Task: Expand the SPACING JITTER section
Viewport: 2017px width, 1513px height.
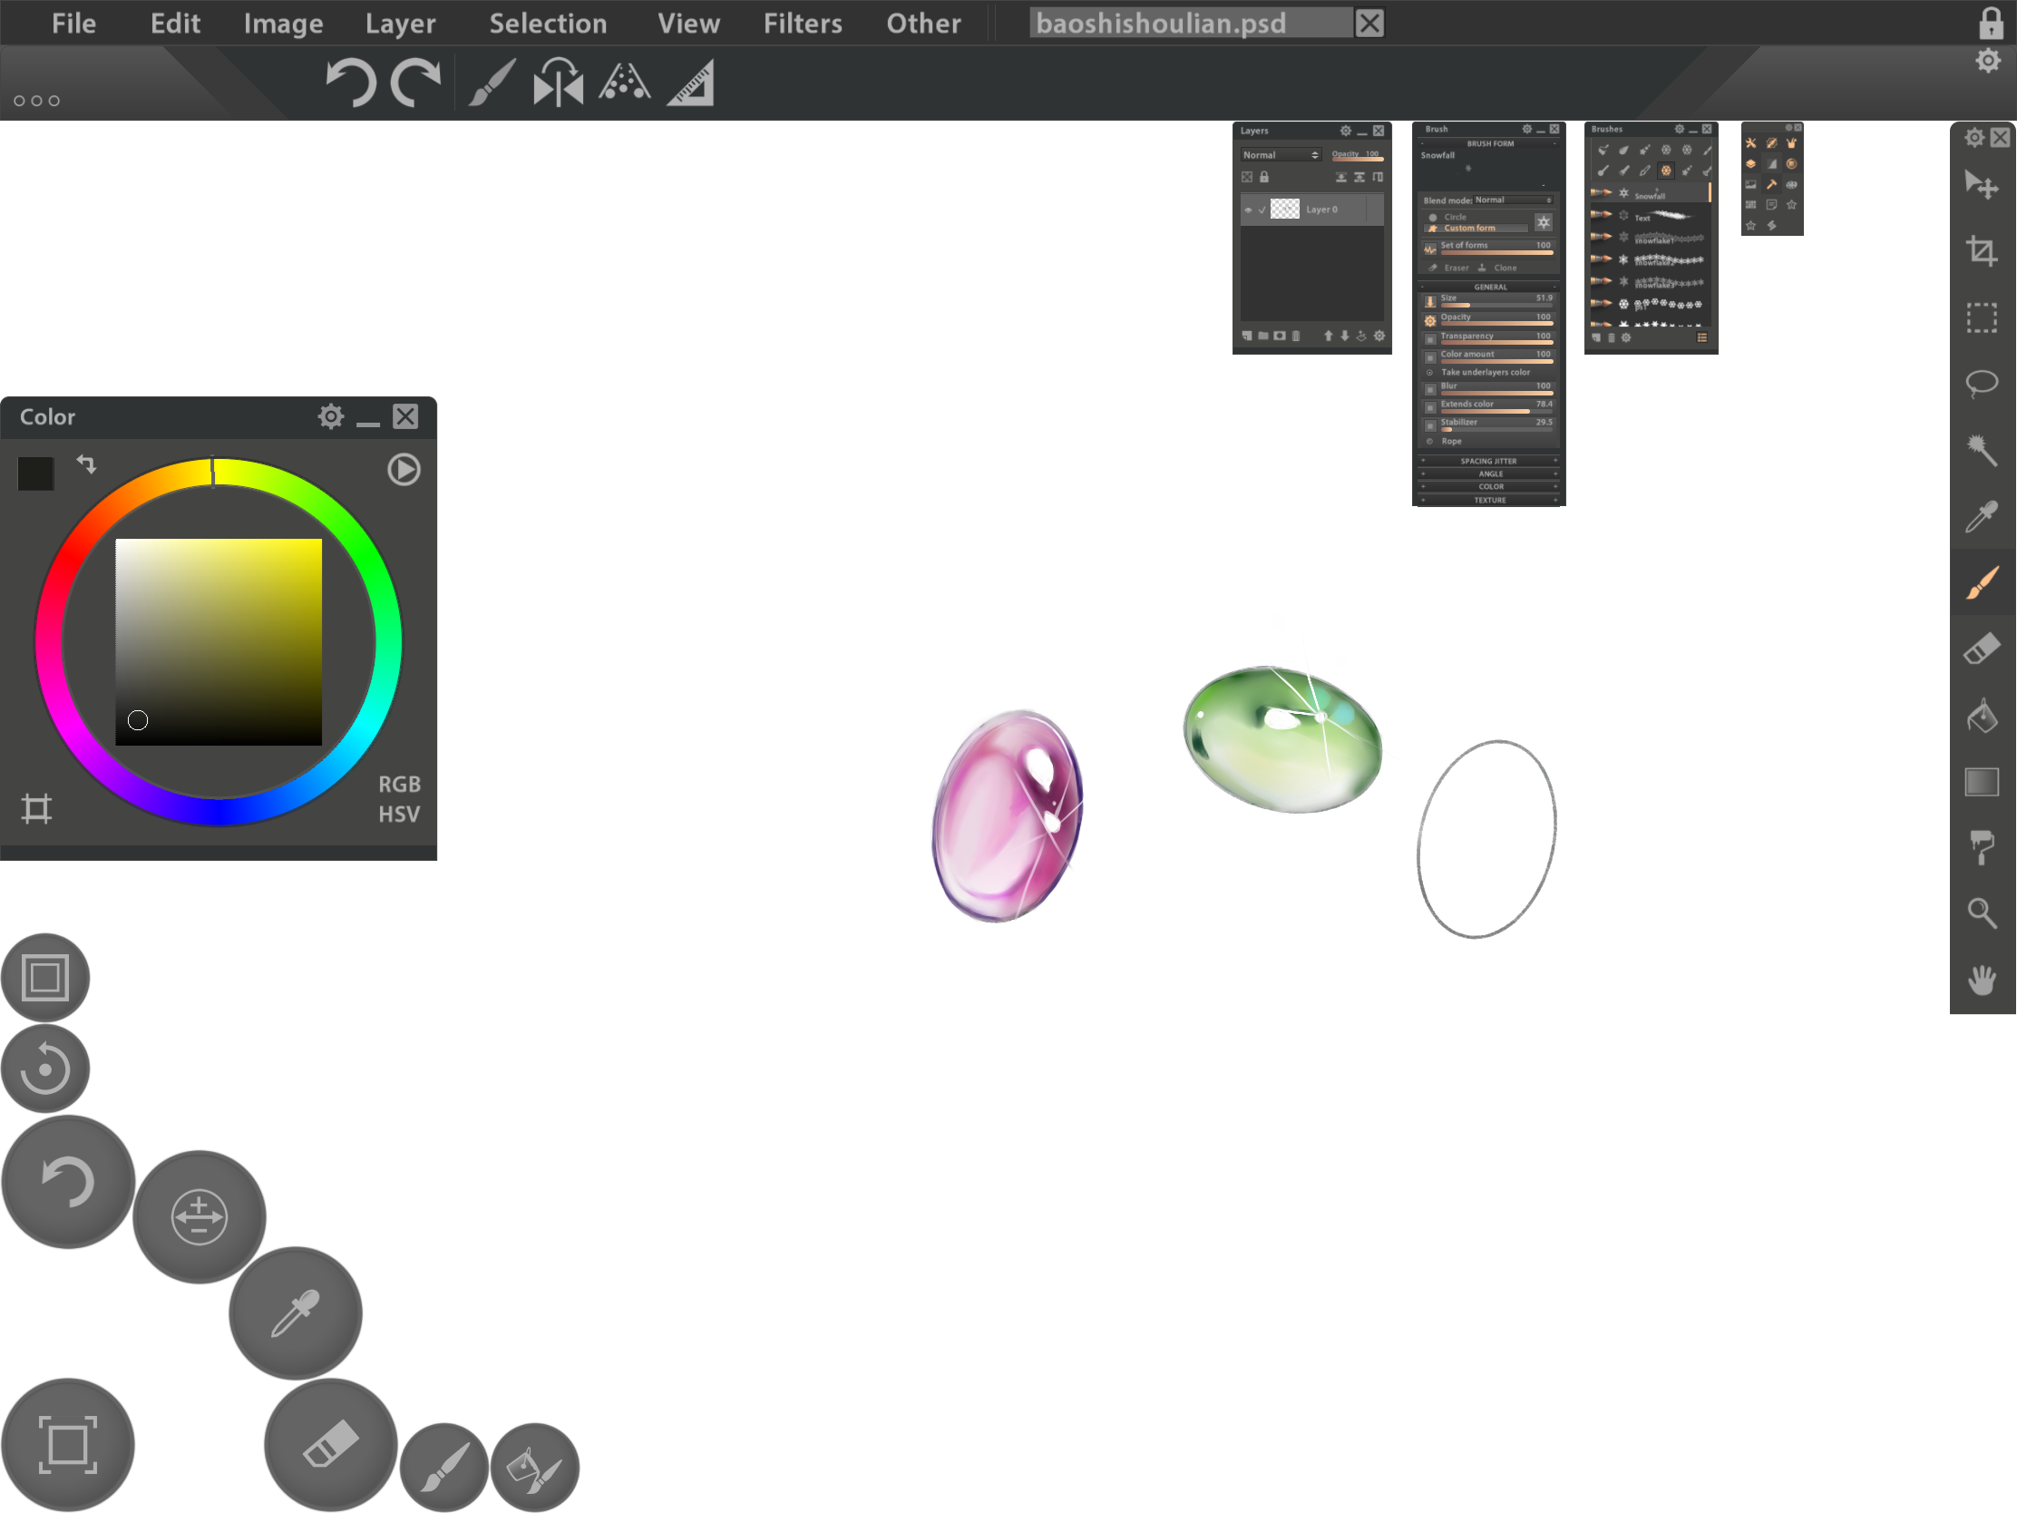Action: (x=1488, y=461)
